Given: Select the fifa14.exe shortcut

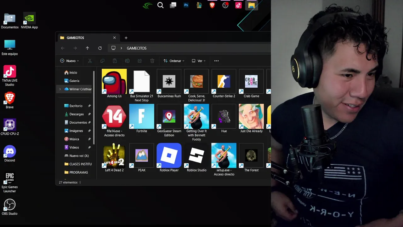Looking at the screenshot, I should (x=114, y=121).
